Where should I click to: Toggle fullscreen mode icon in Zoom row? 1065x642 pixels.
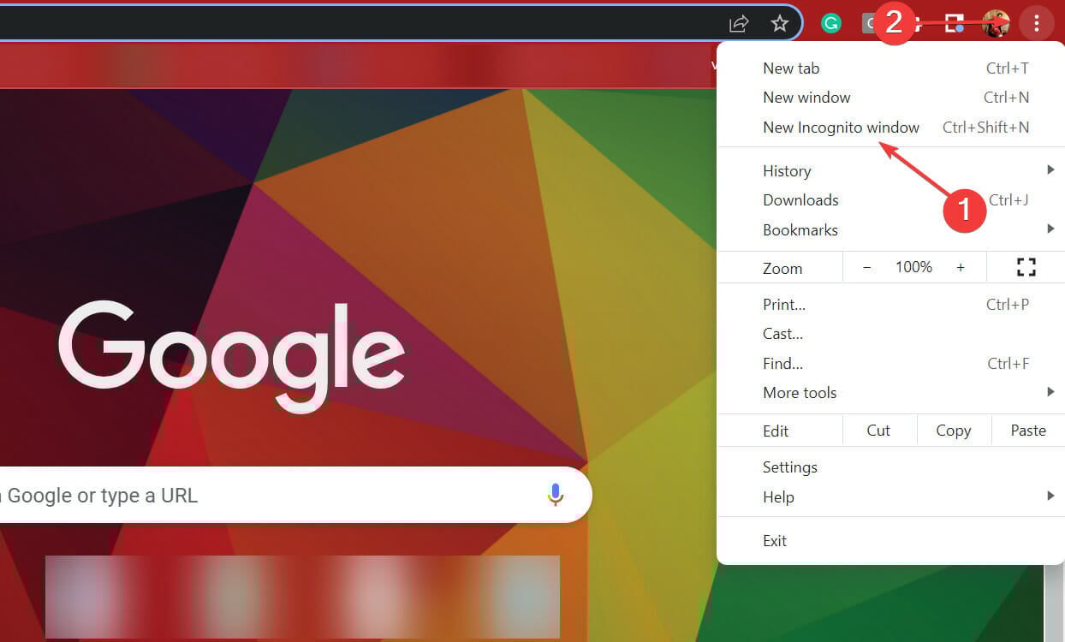[x=1026, y=267]
